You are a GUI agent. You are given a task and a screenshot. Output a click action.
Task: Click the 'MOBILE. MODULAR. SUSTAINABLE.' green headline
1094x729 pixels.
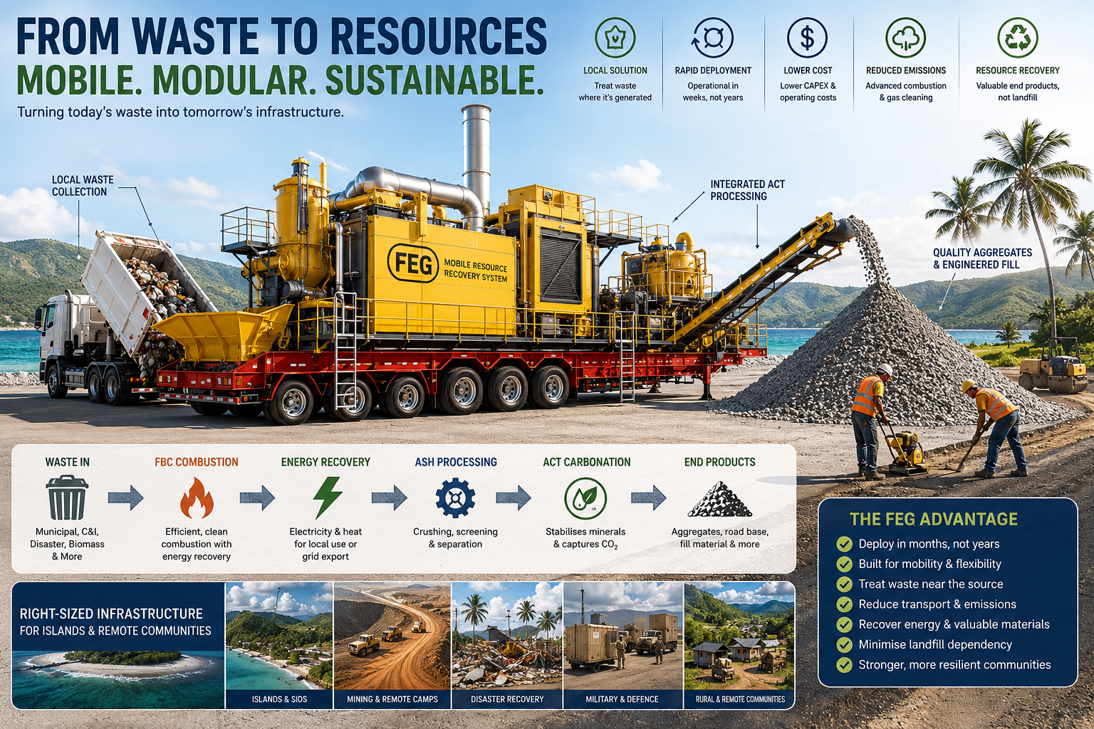point(280,80)
